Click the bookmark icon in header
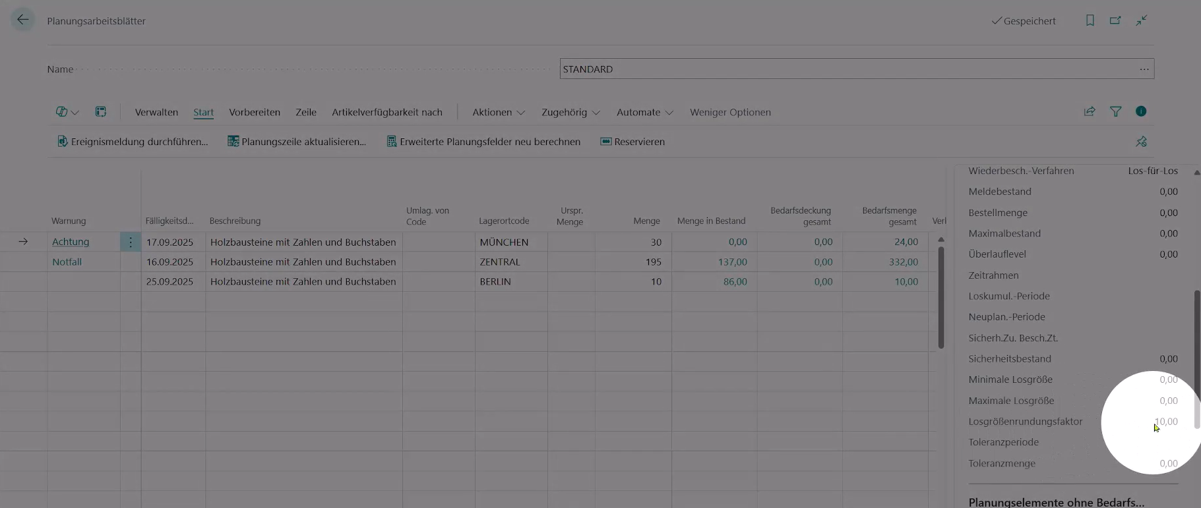Image resolution: width=1201 pixels, height=508 pixels. 1090,20
